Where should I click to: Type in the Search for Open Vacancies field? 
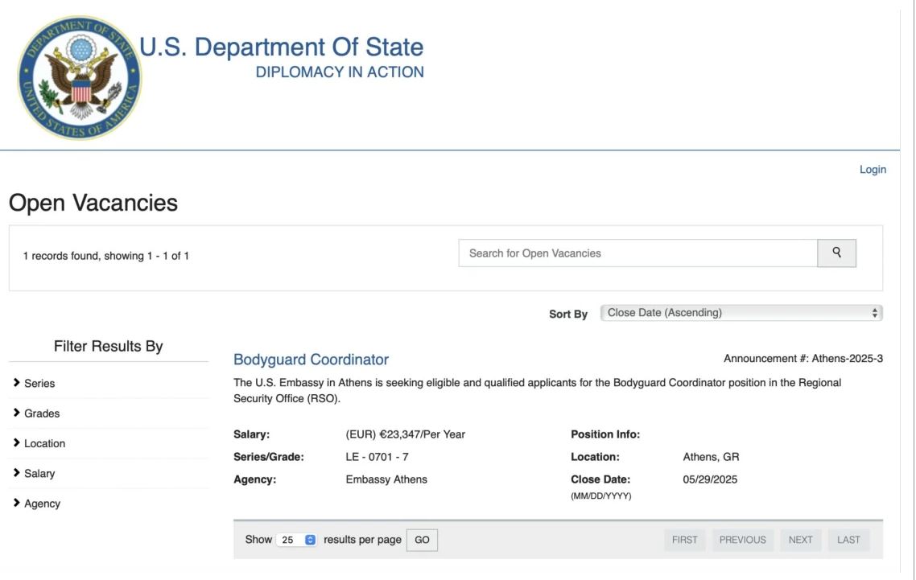click(x=637, y=253)
